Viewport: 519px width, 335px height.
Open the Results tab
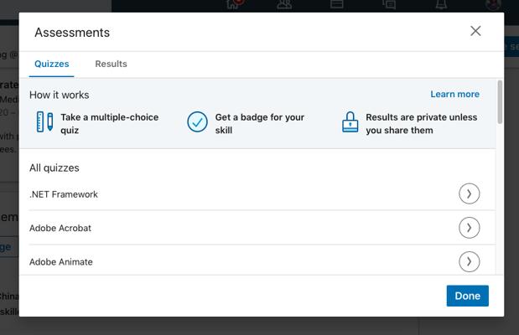[111, 64]
